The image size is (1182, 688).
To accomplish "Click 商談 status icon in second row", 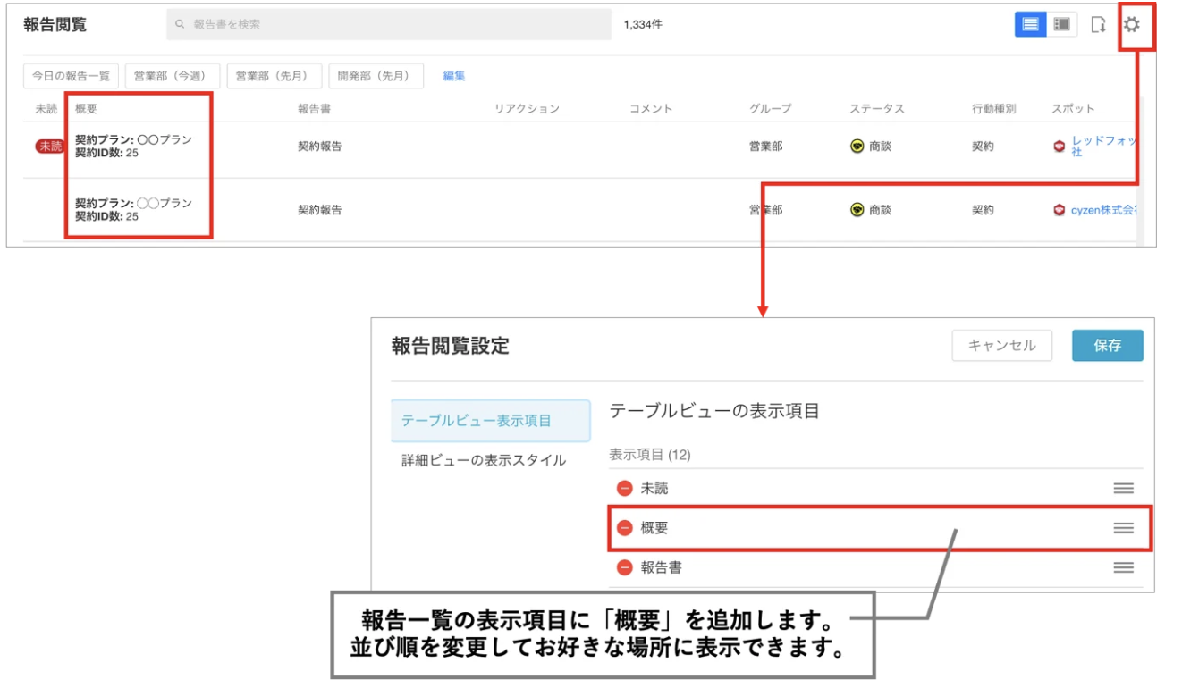I will pos(857,210).
